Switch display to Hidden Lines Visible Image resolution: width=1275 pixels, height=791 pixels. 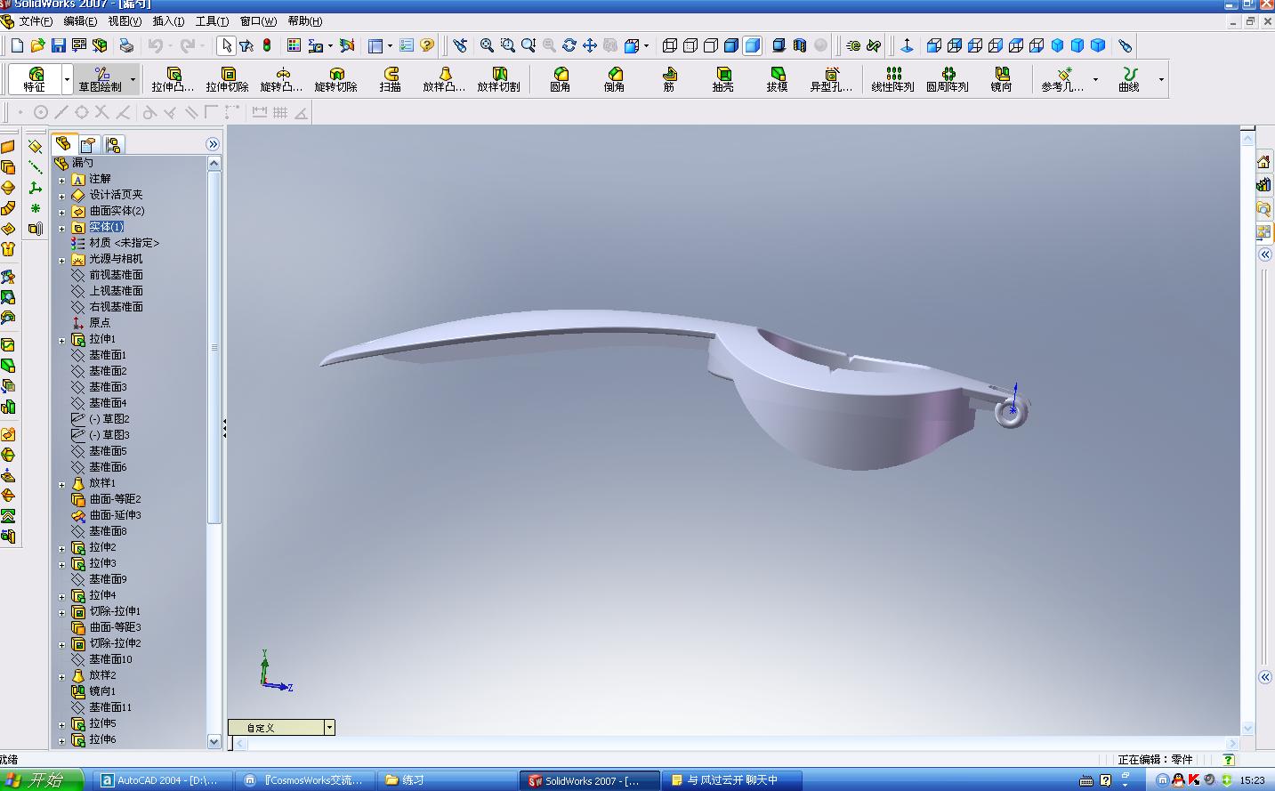click(690, 45)
